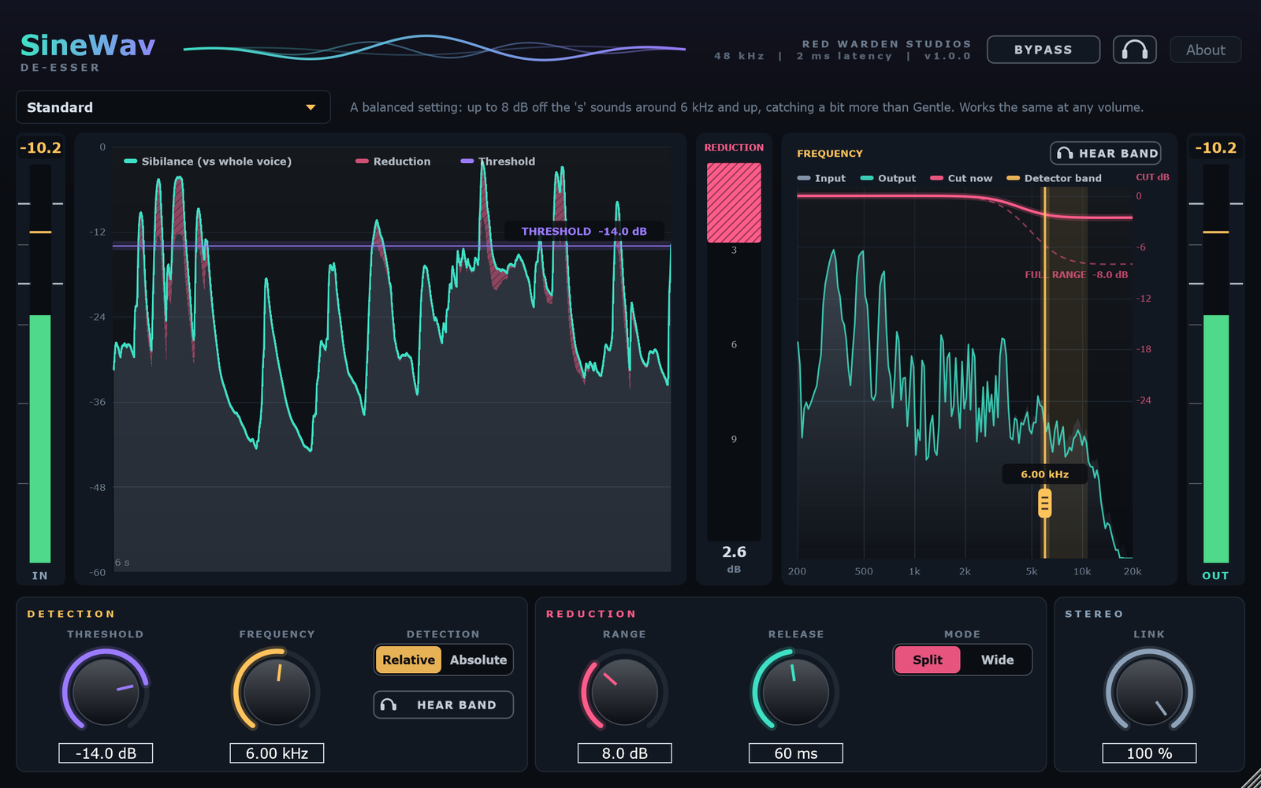Click the Sibilance (vs whole voice) legend entry
The width and height of the screenshot is (1261, 788).
pyautogui.click(x=208, y=161)
